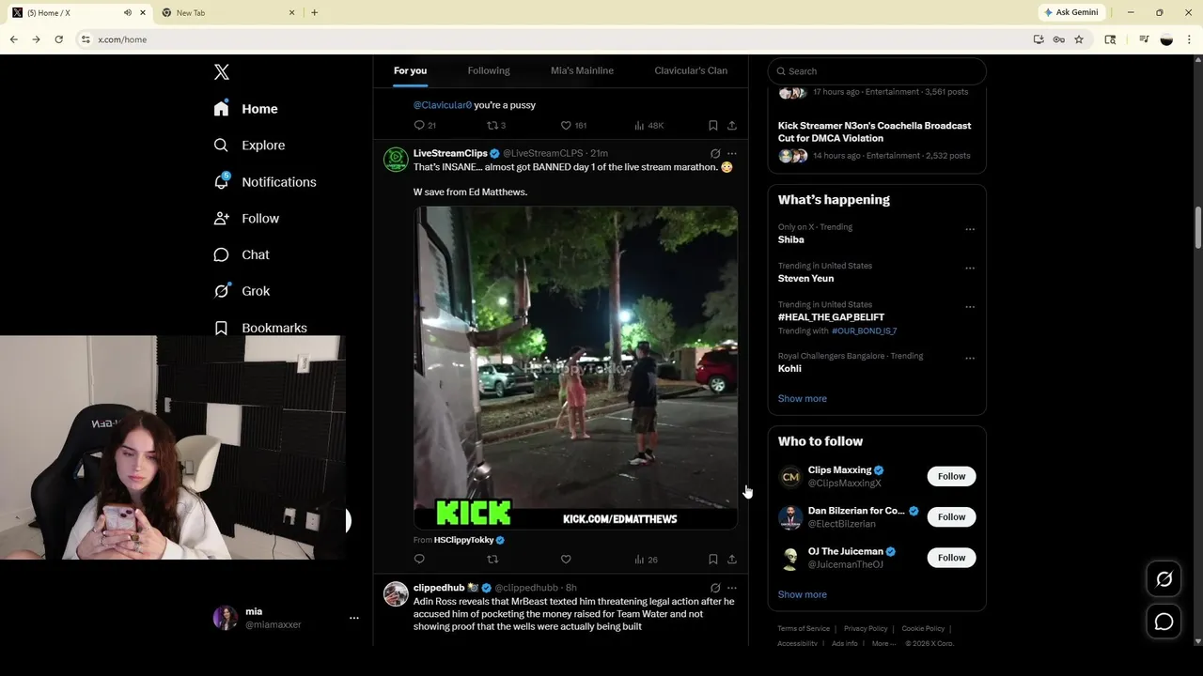Follow Clips Maxxing account

tap(951, 476)
